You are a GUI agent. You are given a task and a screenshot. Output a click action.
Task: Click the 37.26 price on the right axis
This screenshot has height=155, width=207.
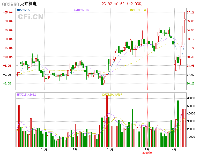click(x=191, y=12)
